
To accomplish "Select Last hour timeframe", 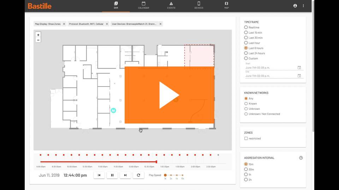I will [246, 43].
